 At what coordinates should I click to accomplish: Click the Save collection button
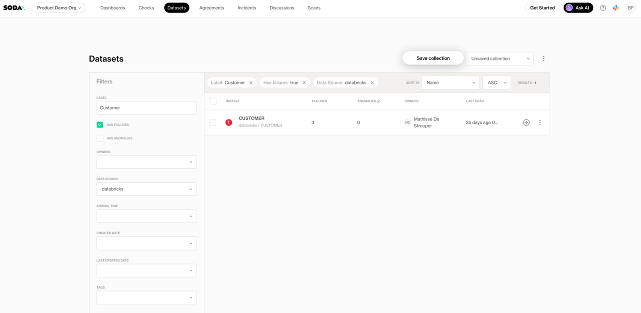(x=433, y=58)
